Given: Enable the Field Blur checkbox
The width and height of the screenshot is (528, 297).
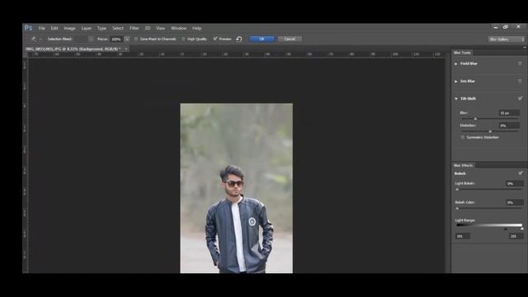Looking at the screenshot, I should tap(520, 64).
